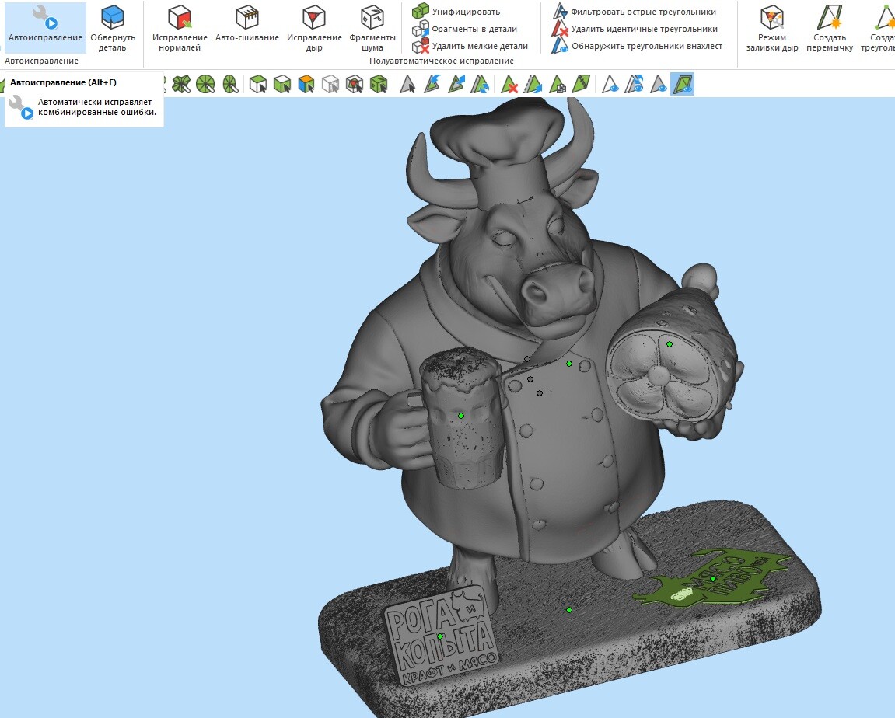Pick the green cube with cursor icon
Image resolution: width=895 pixels, height=718 pixels.
tap(282, 85)
